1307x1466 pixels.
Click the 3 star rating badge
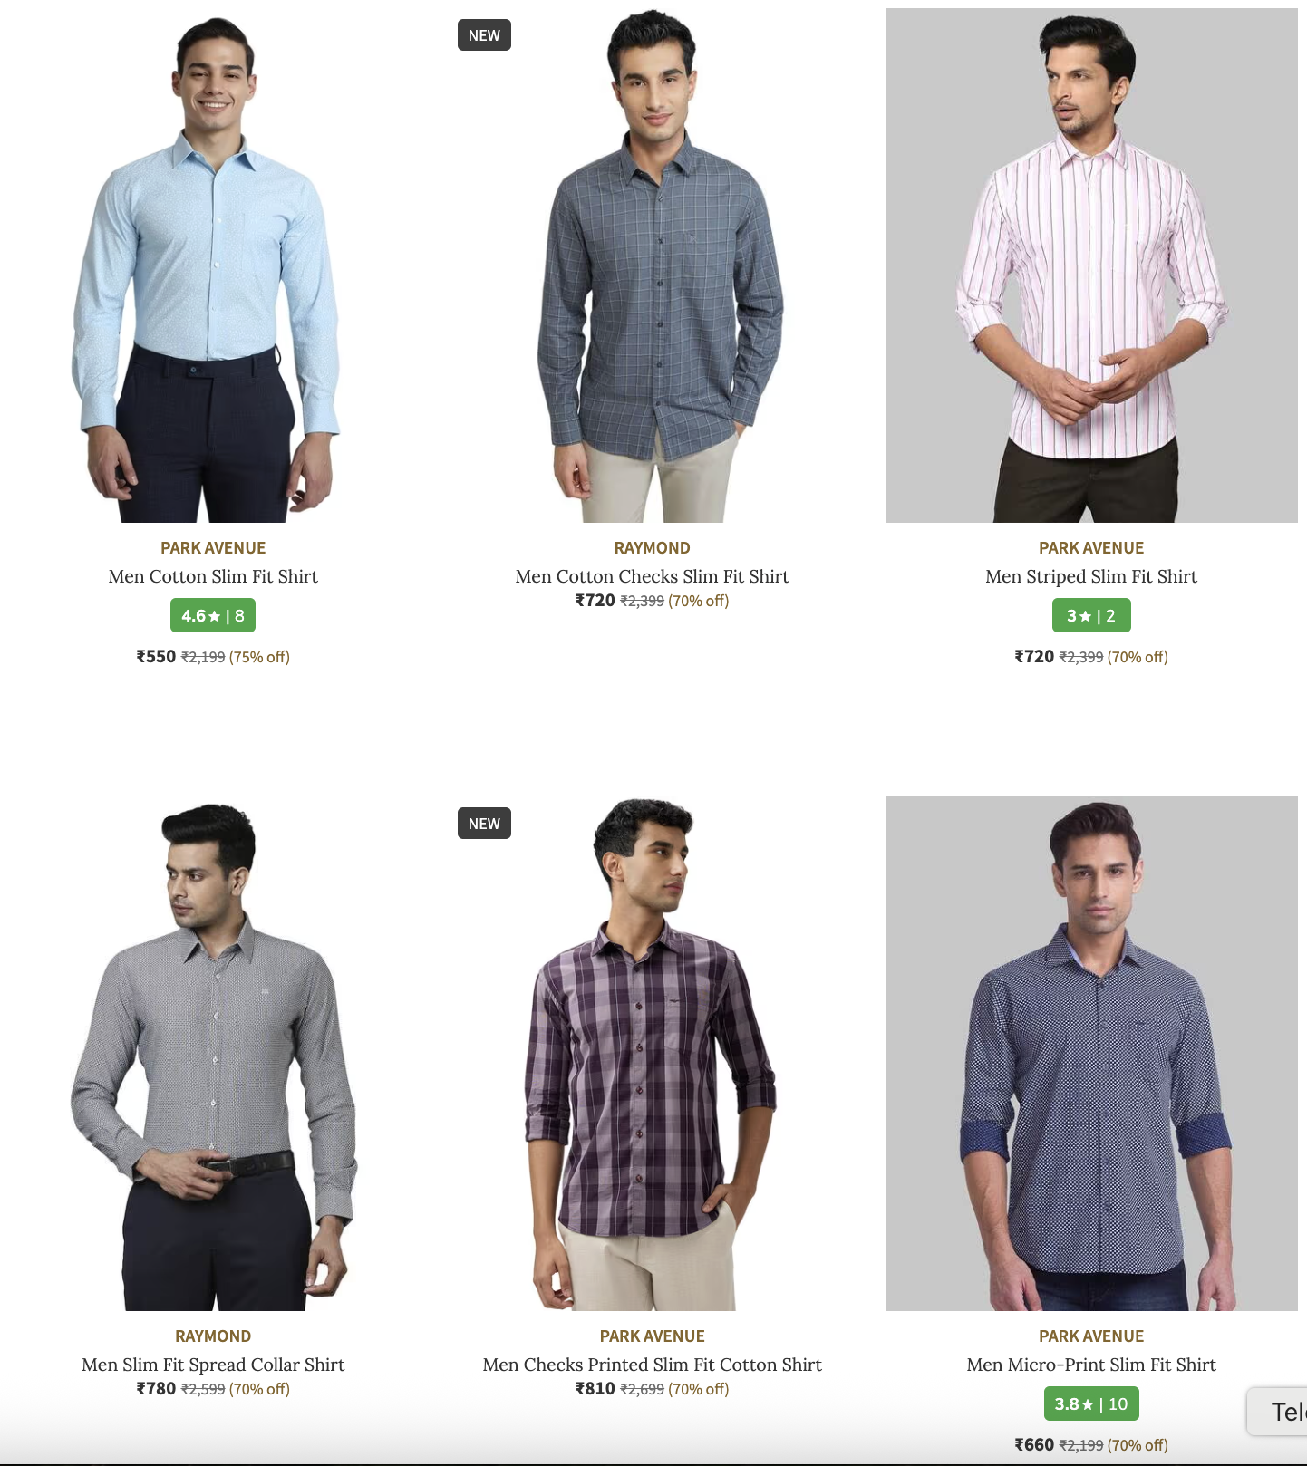[1091, 615]
